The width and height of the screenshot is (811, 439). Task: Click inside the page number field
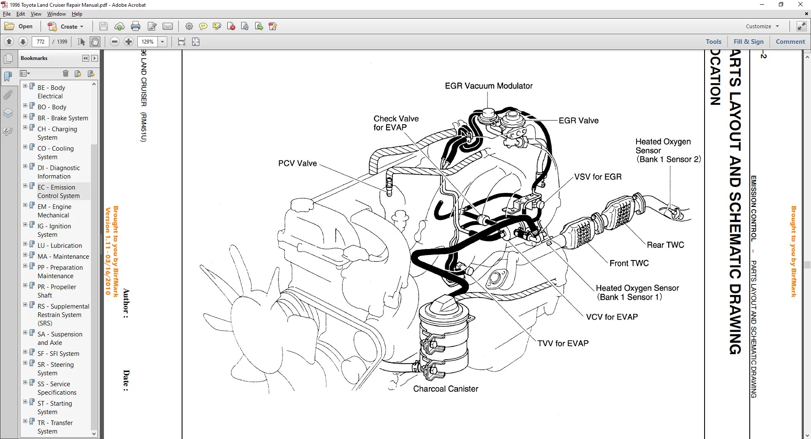pyautogui.click(x=41, y=41)
